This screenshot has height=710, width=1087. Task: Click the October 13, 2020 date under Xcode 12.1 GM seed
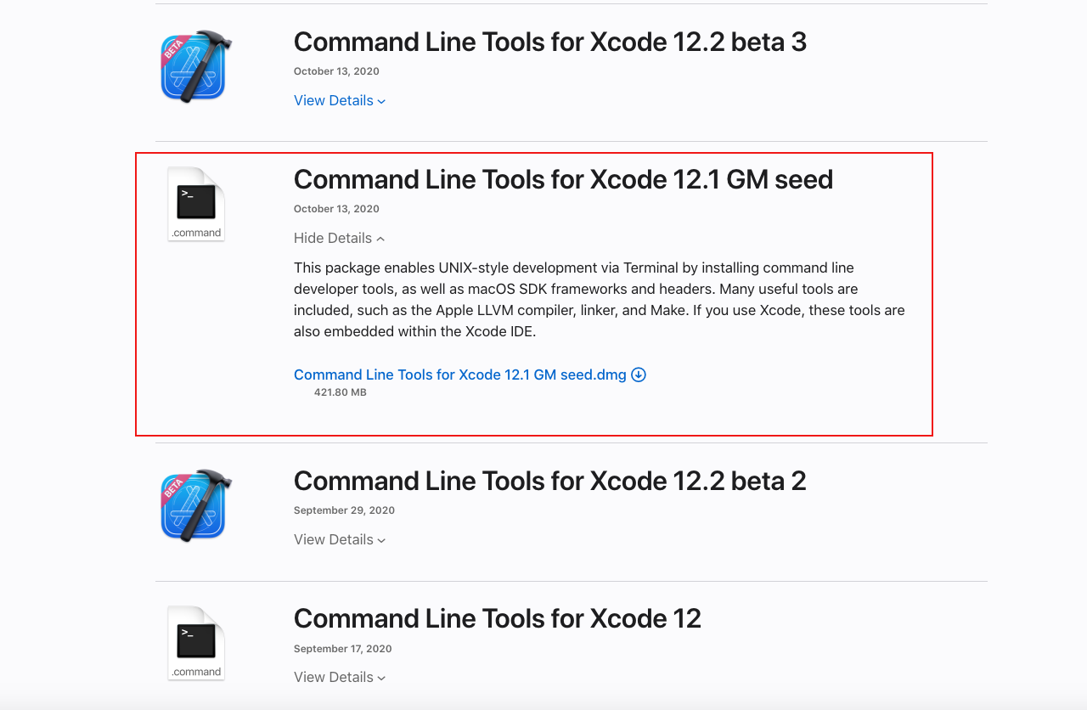[x=336, y=209]
